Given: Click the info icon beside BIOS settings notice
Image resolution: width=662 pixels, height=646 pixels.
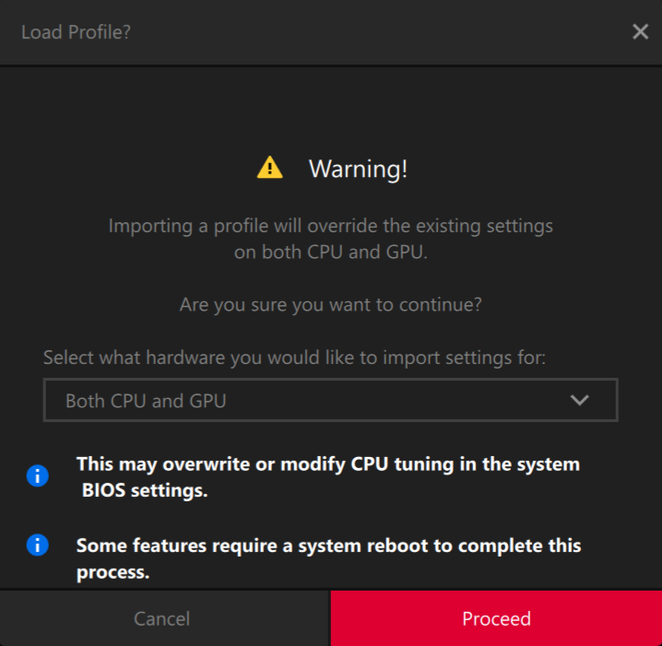Looking at the screenshot, I should [37, 476].
